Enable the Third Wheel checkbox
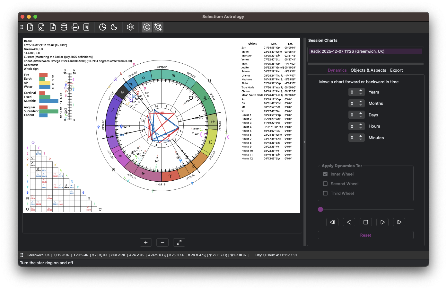Viewport: 447px width, 290px height. click(325, 193)
